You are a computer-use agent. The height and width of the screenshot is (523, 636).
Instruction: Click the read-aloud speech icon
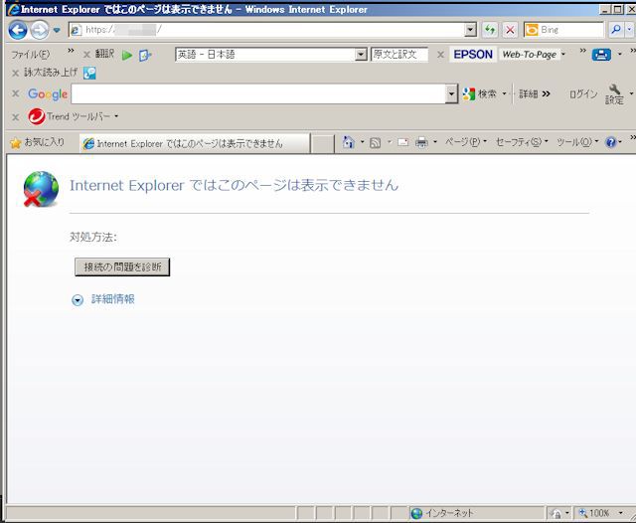89,73
